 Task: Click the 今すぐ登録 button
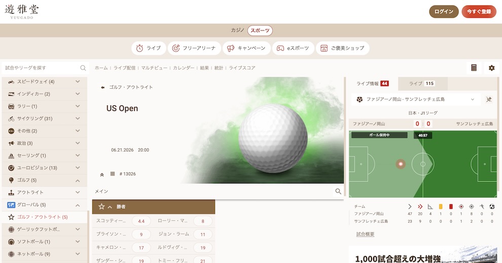(479, 12)
